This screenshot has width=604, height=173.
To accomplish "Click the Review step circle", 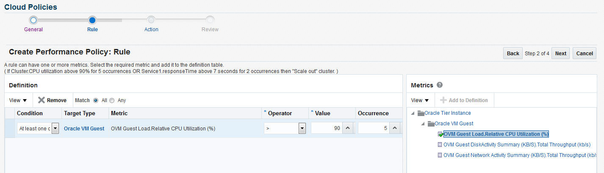I will [x=210, y=20].
